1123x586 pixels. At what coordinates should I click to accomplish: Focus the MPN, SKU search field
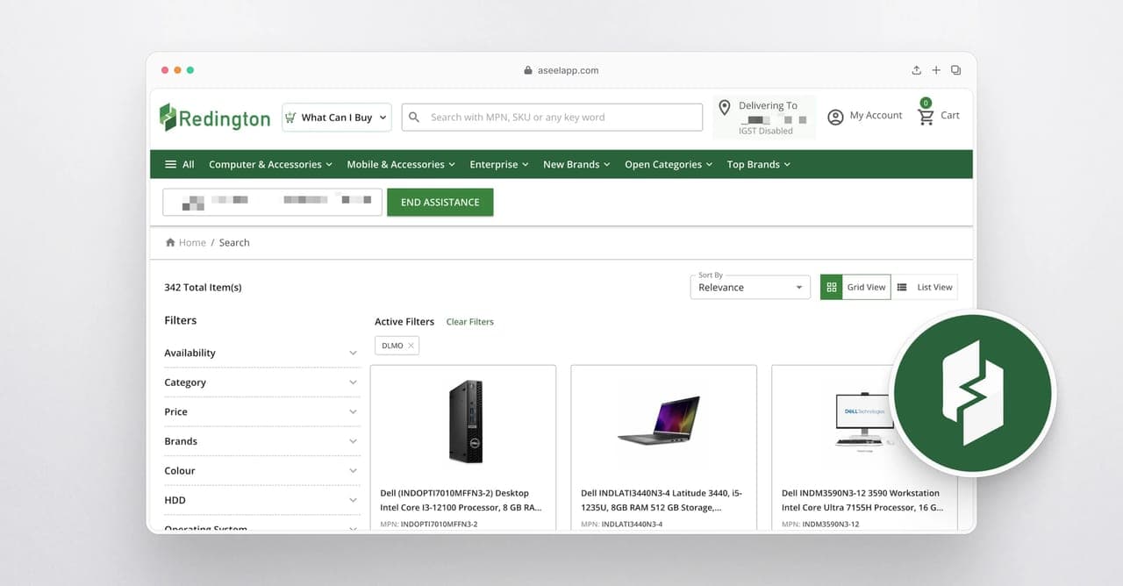click(552, 118)
